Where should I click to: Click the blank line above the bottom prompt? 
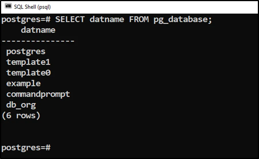[x=114, y=132]
